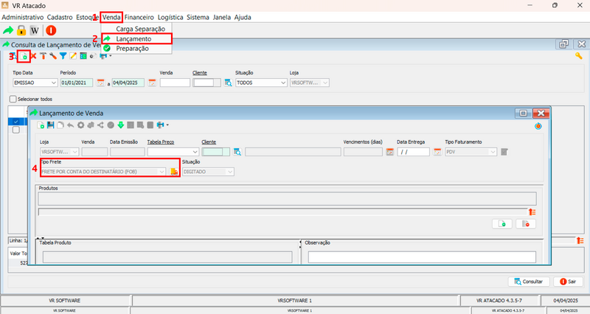Click the new document icon in Consulta toolbar
590x314 pixels.
coord(24,56)
